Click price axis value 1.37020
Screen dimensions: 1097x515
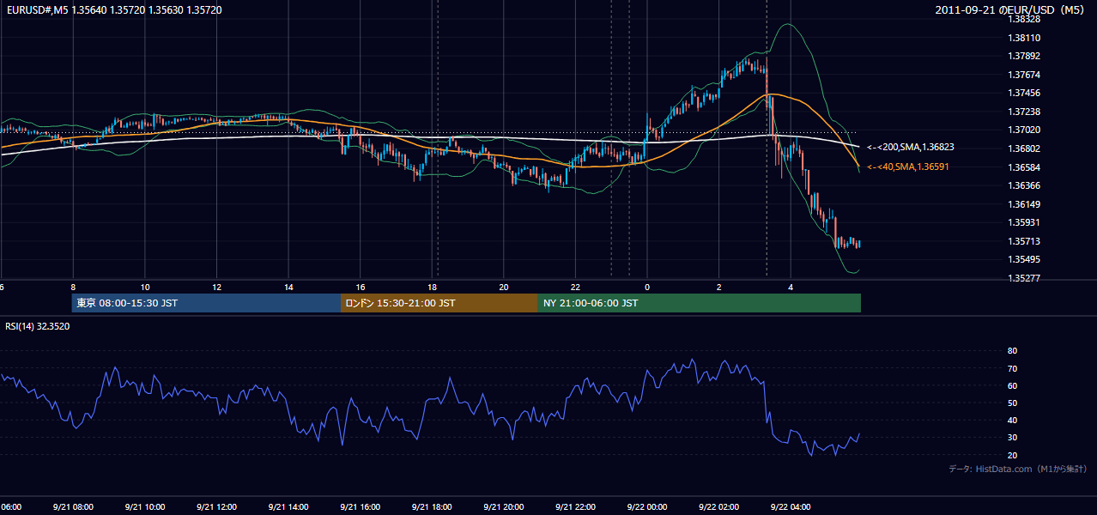pyautogui.click(x=1024, y=130)
